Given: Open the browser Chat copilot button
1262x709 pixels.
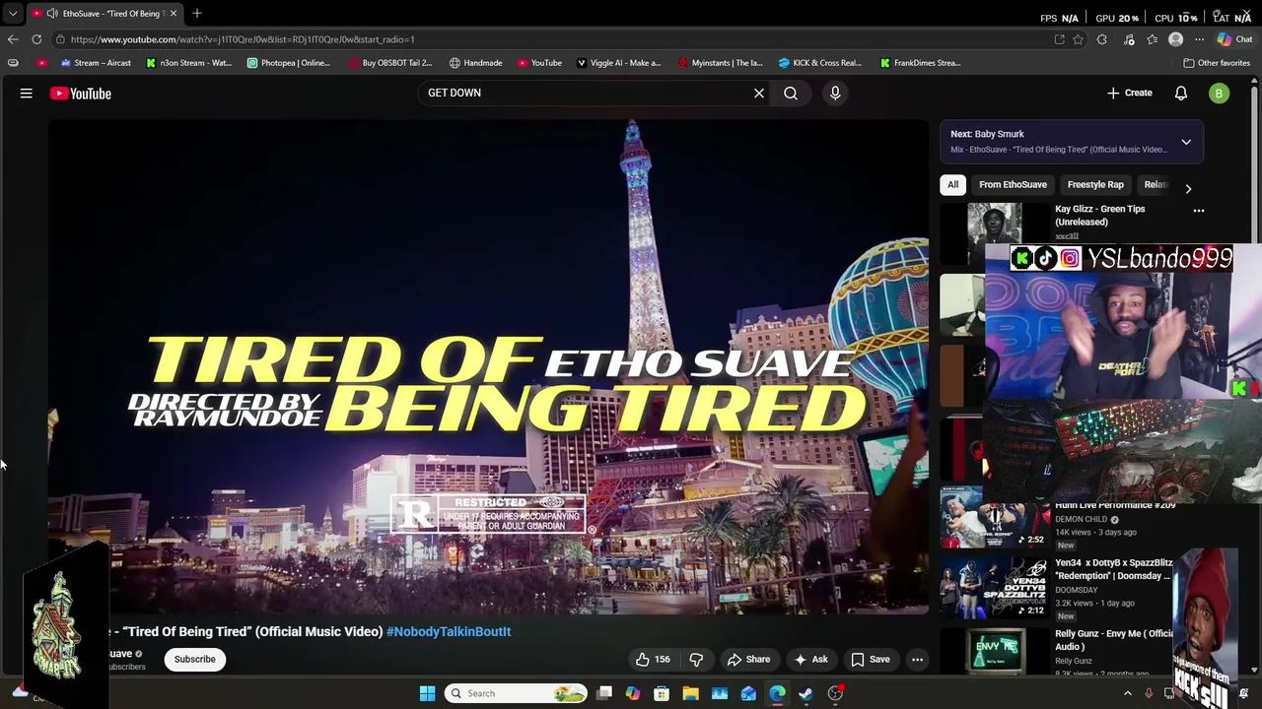Looking at the screenshot, I should point(1234,39).
